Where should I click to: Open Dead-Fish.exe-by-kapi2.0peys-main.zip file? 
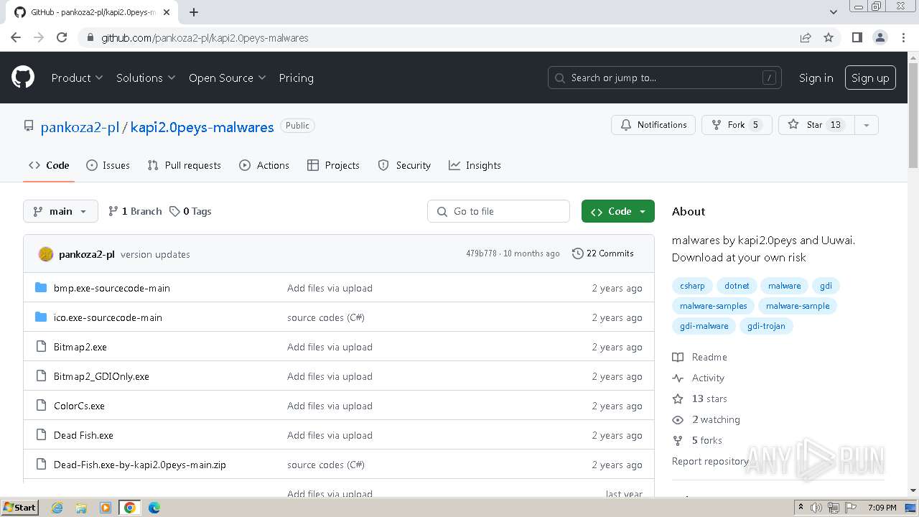coord(140,465)
